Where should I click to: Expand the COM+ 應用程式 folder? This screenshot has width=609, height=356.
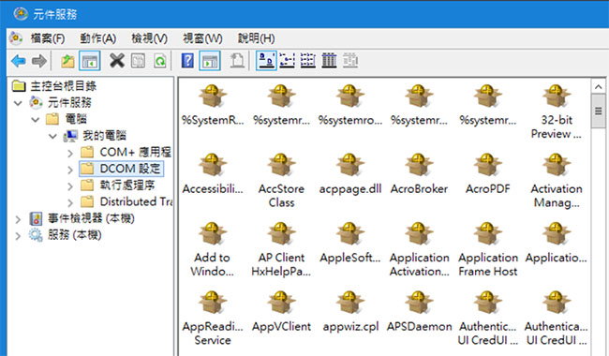point(70,153)
